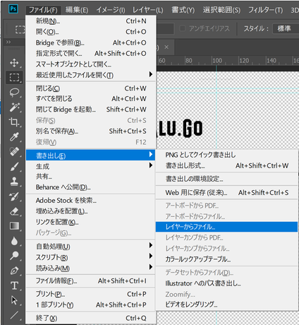299x325 pixels.
Task: Expand the 自動処理 submenu
Action: 90,247
